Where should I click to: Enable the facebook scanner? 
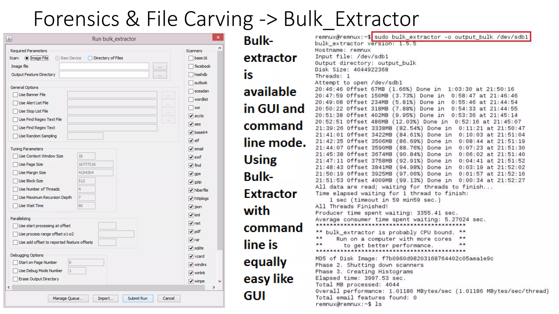pos(191,66)
